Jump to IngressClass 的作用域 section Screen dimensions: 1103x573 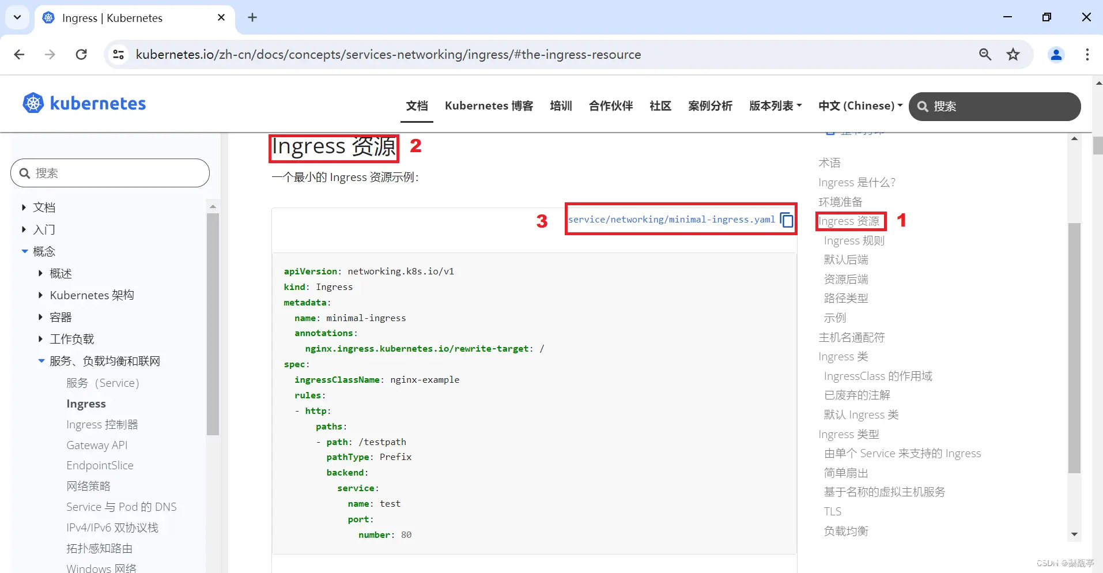(878, 376)
